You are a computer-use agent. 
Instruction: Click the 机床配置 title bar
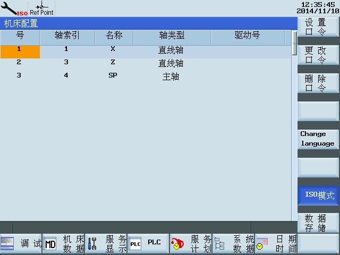[149, 23]
